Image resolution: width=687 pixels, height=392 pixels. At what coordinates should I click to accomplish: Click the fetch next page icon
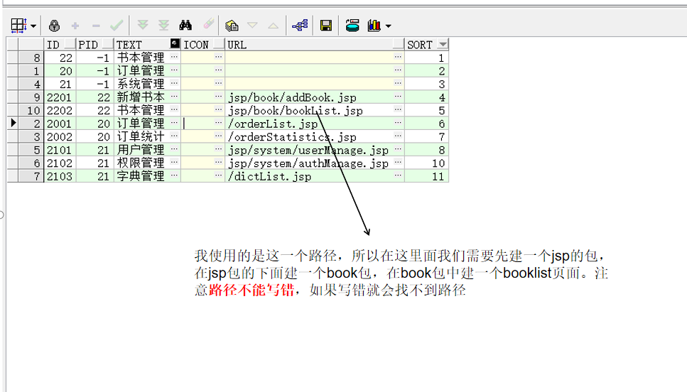click(142, 25)
